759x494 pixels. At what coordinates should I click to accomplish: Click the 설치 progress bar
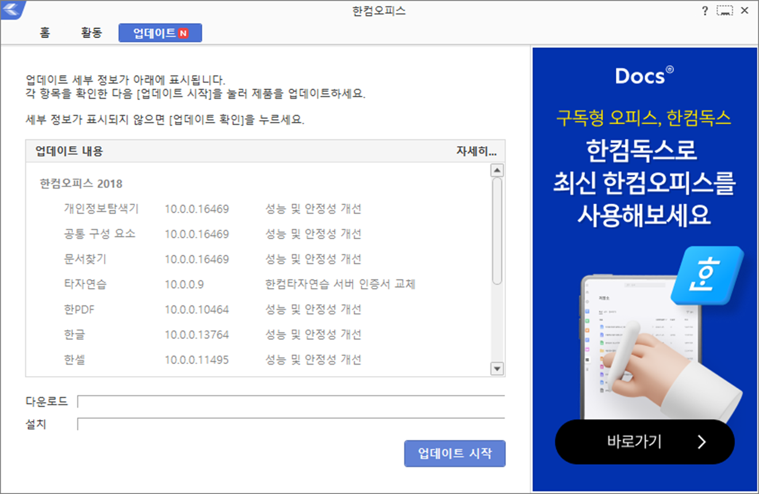pos(291,424)
